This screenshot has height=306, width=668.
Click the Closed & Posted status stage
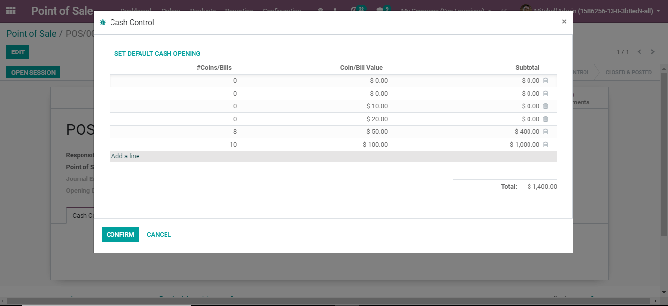[628, 72]
